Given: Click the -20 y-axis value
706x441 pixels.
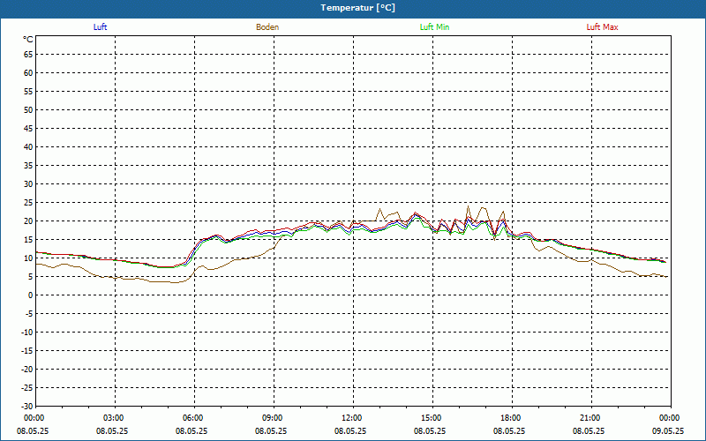Looking at the screenshot, I should click(27, 370).
